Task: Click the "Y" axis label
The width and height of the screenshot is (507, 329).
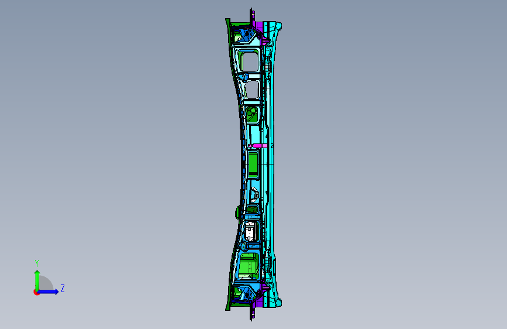Action: point(37,263)
